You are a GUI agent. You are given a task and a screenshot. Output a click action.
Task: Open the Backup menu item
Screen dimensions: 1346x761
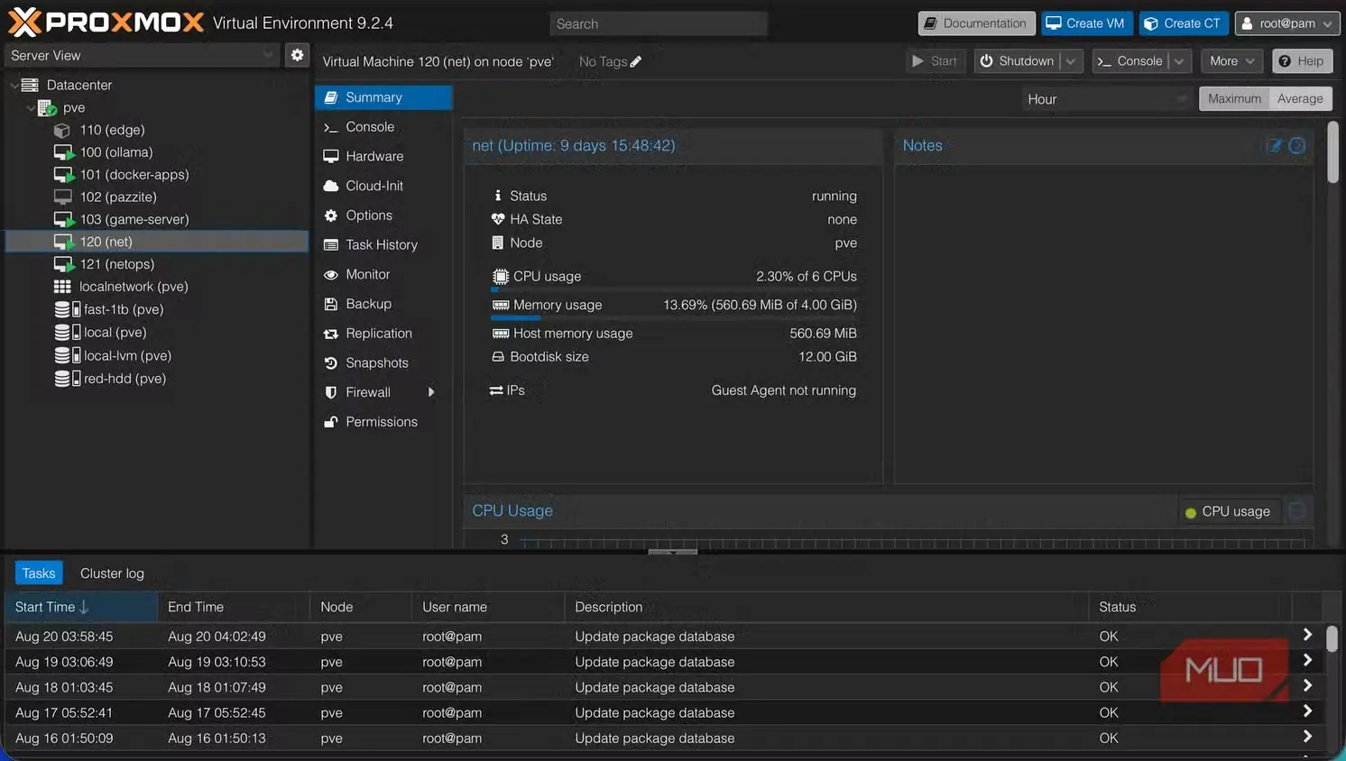383,304
